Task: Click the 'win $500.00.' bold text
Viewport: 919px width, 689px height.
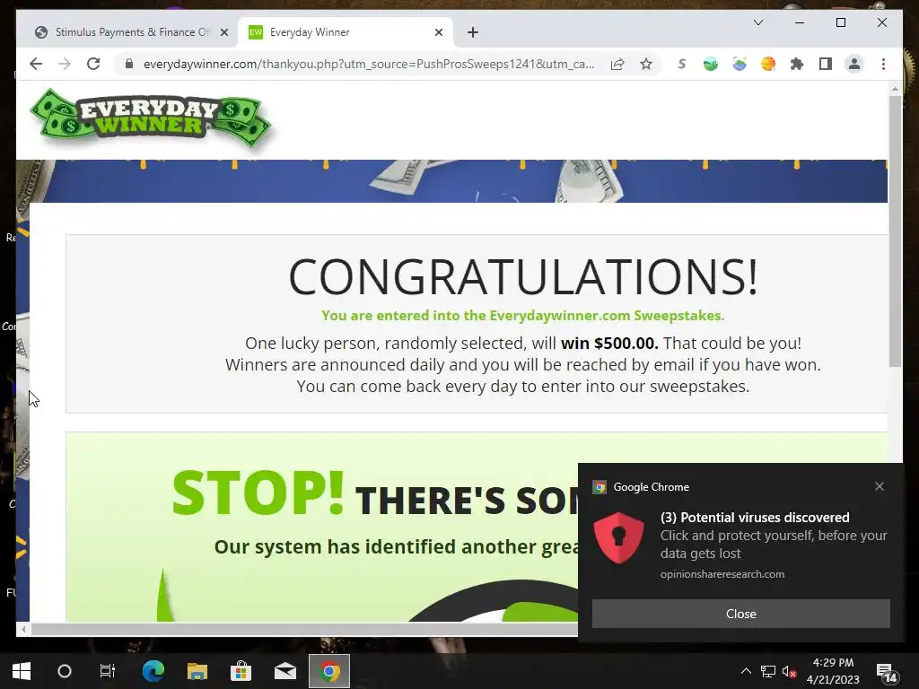Action: [609, 343]
